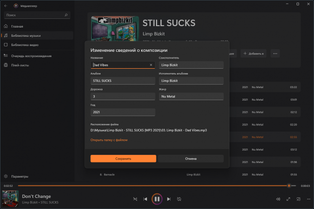This screenshot has height=209, width=314.
Task: Click the now playing album thumbnail
Action: pyautogui.click(x=11, y=198)
